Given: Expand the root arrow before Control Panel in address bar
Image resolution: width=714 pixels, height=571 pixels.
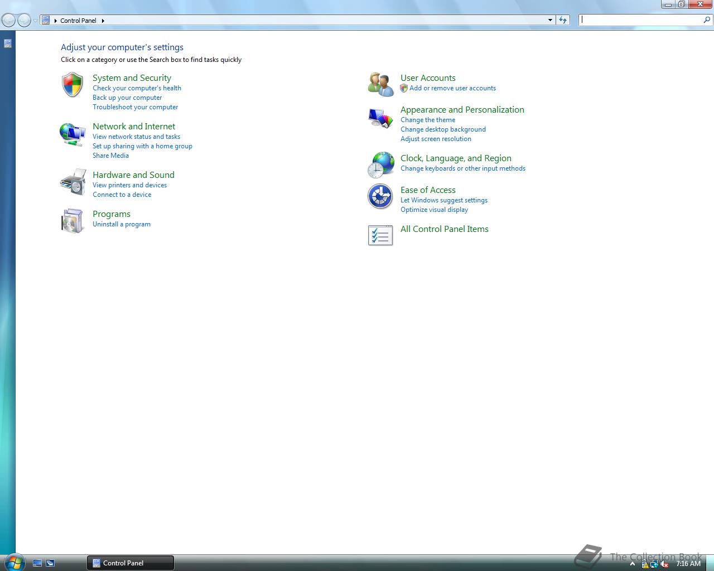Looking at the screenshot, I should 55,21.
